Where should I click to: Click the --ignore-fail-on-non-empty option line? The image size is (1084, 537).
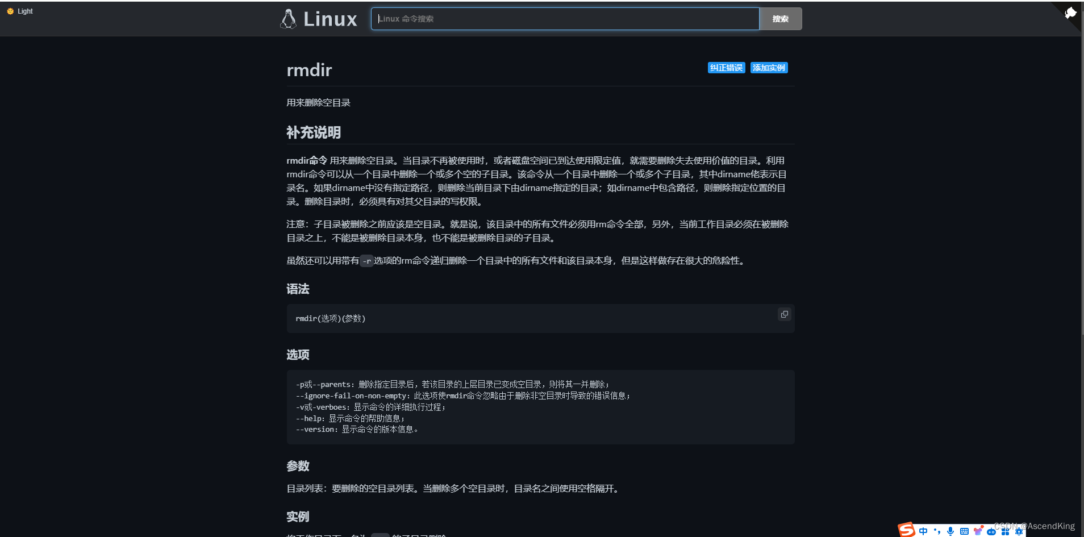point(463,396)
